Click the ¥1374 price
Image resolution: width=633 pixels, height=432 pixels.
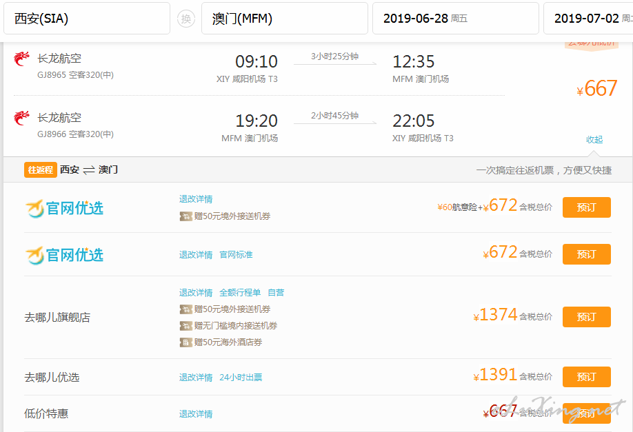495,315
